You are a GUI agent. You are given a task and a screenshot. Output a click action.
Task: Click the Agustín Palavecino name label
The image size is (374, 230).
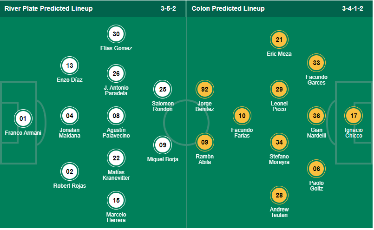coord(116,133)
